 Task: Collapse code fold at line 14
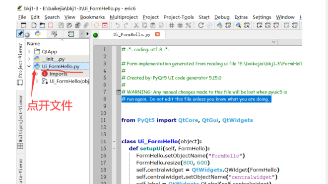tap(114, 141)
